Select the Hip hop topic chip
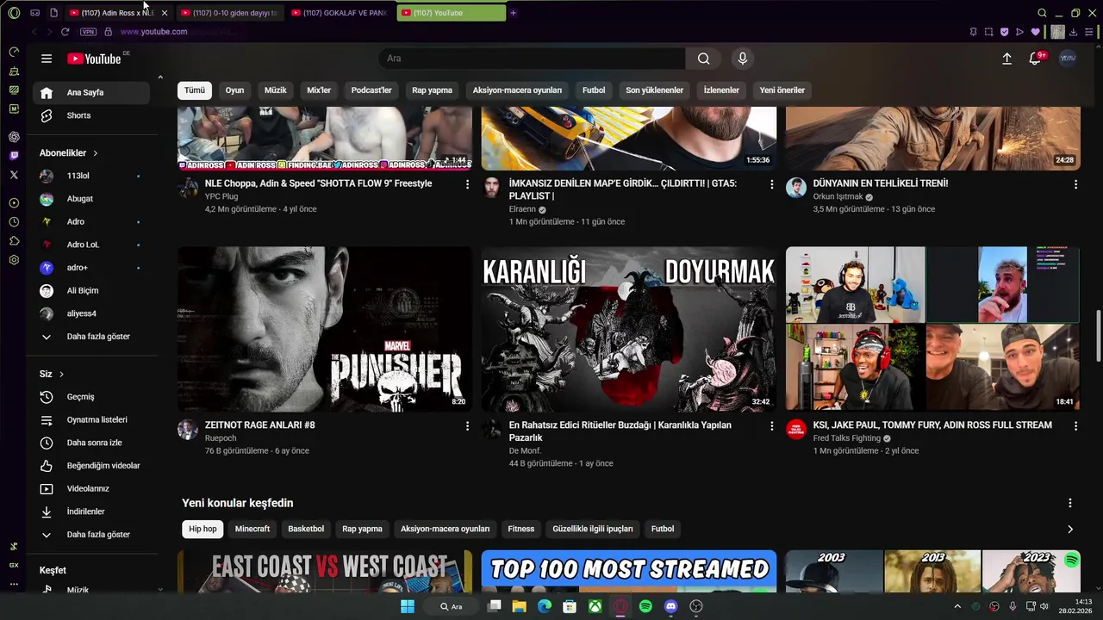 (203, 529)
